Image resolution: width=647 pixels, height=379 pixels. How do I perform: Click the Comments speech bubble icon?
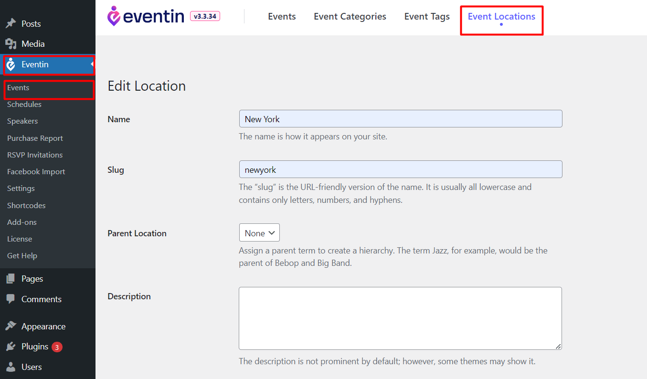[x=11, y=299]
